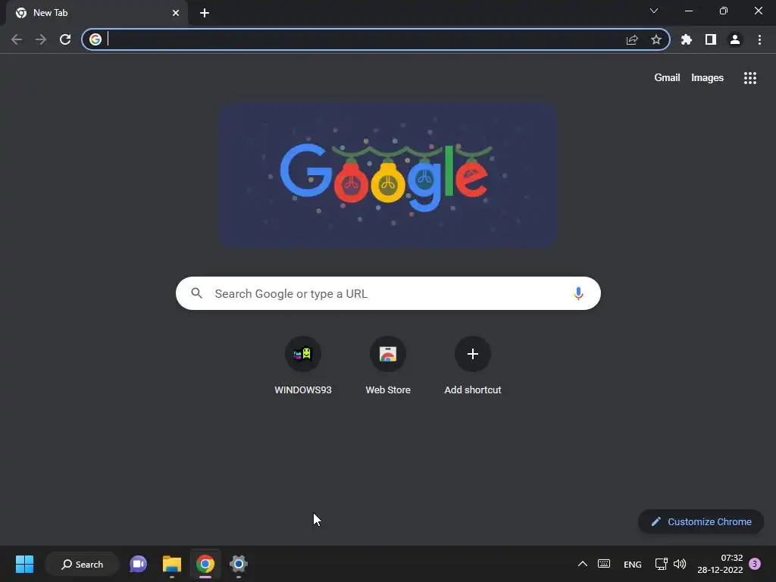Open the Extensions puzzle icon
776x582 pixels.
pos(687,39)
